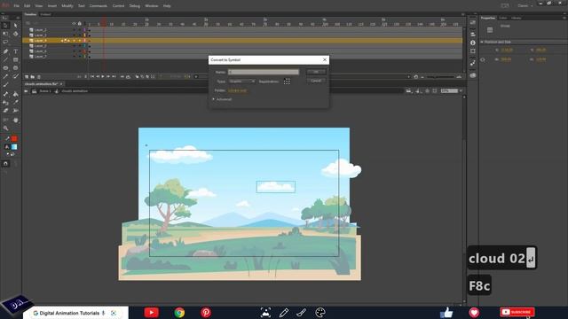This screenshot has width=568, height=319.
Task: Select the Bone tool
Action: coord(5,94)
